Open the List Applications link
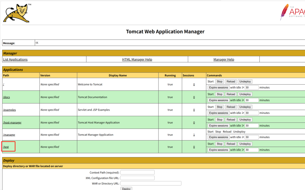 point(15,59)
